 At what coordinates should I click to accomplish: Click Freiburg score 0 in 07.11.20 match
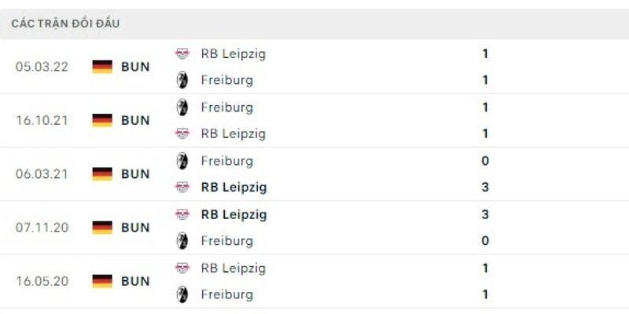coord(486,241)
